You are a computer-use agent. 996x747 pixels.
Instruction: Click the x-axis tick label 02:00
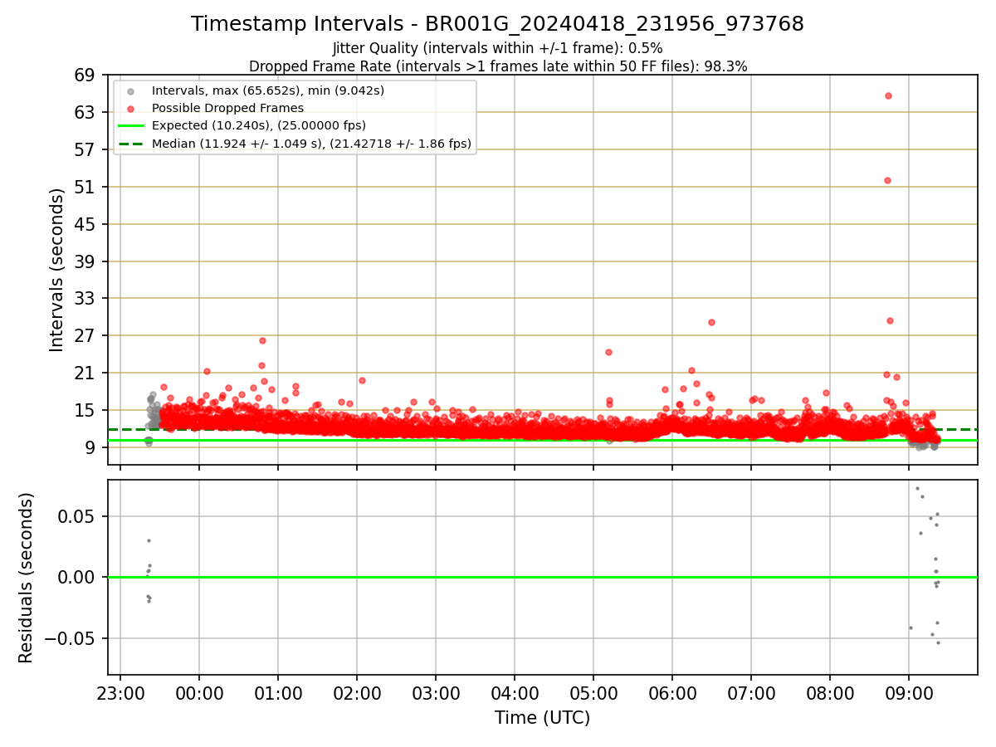[x=357, y=694]
